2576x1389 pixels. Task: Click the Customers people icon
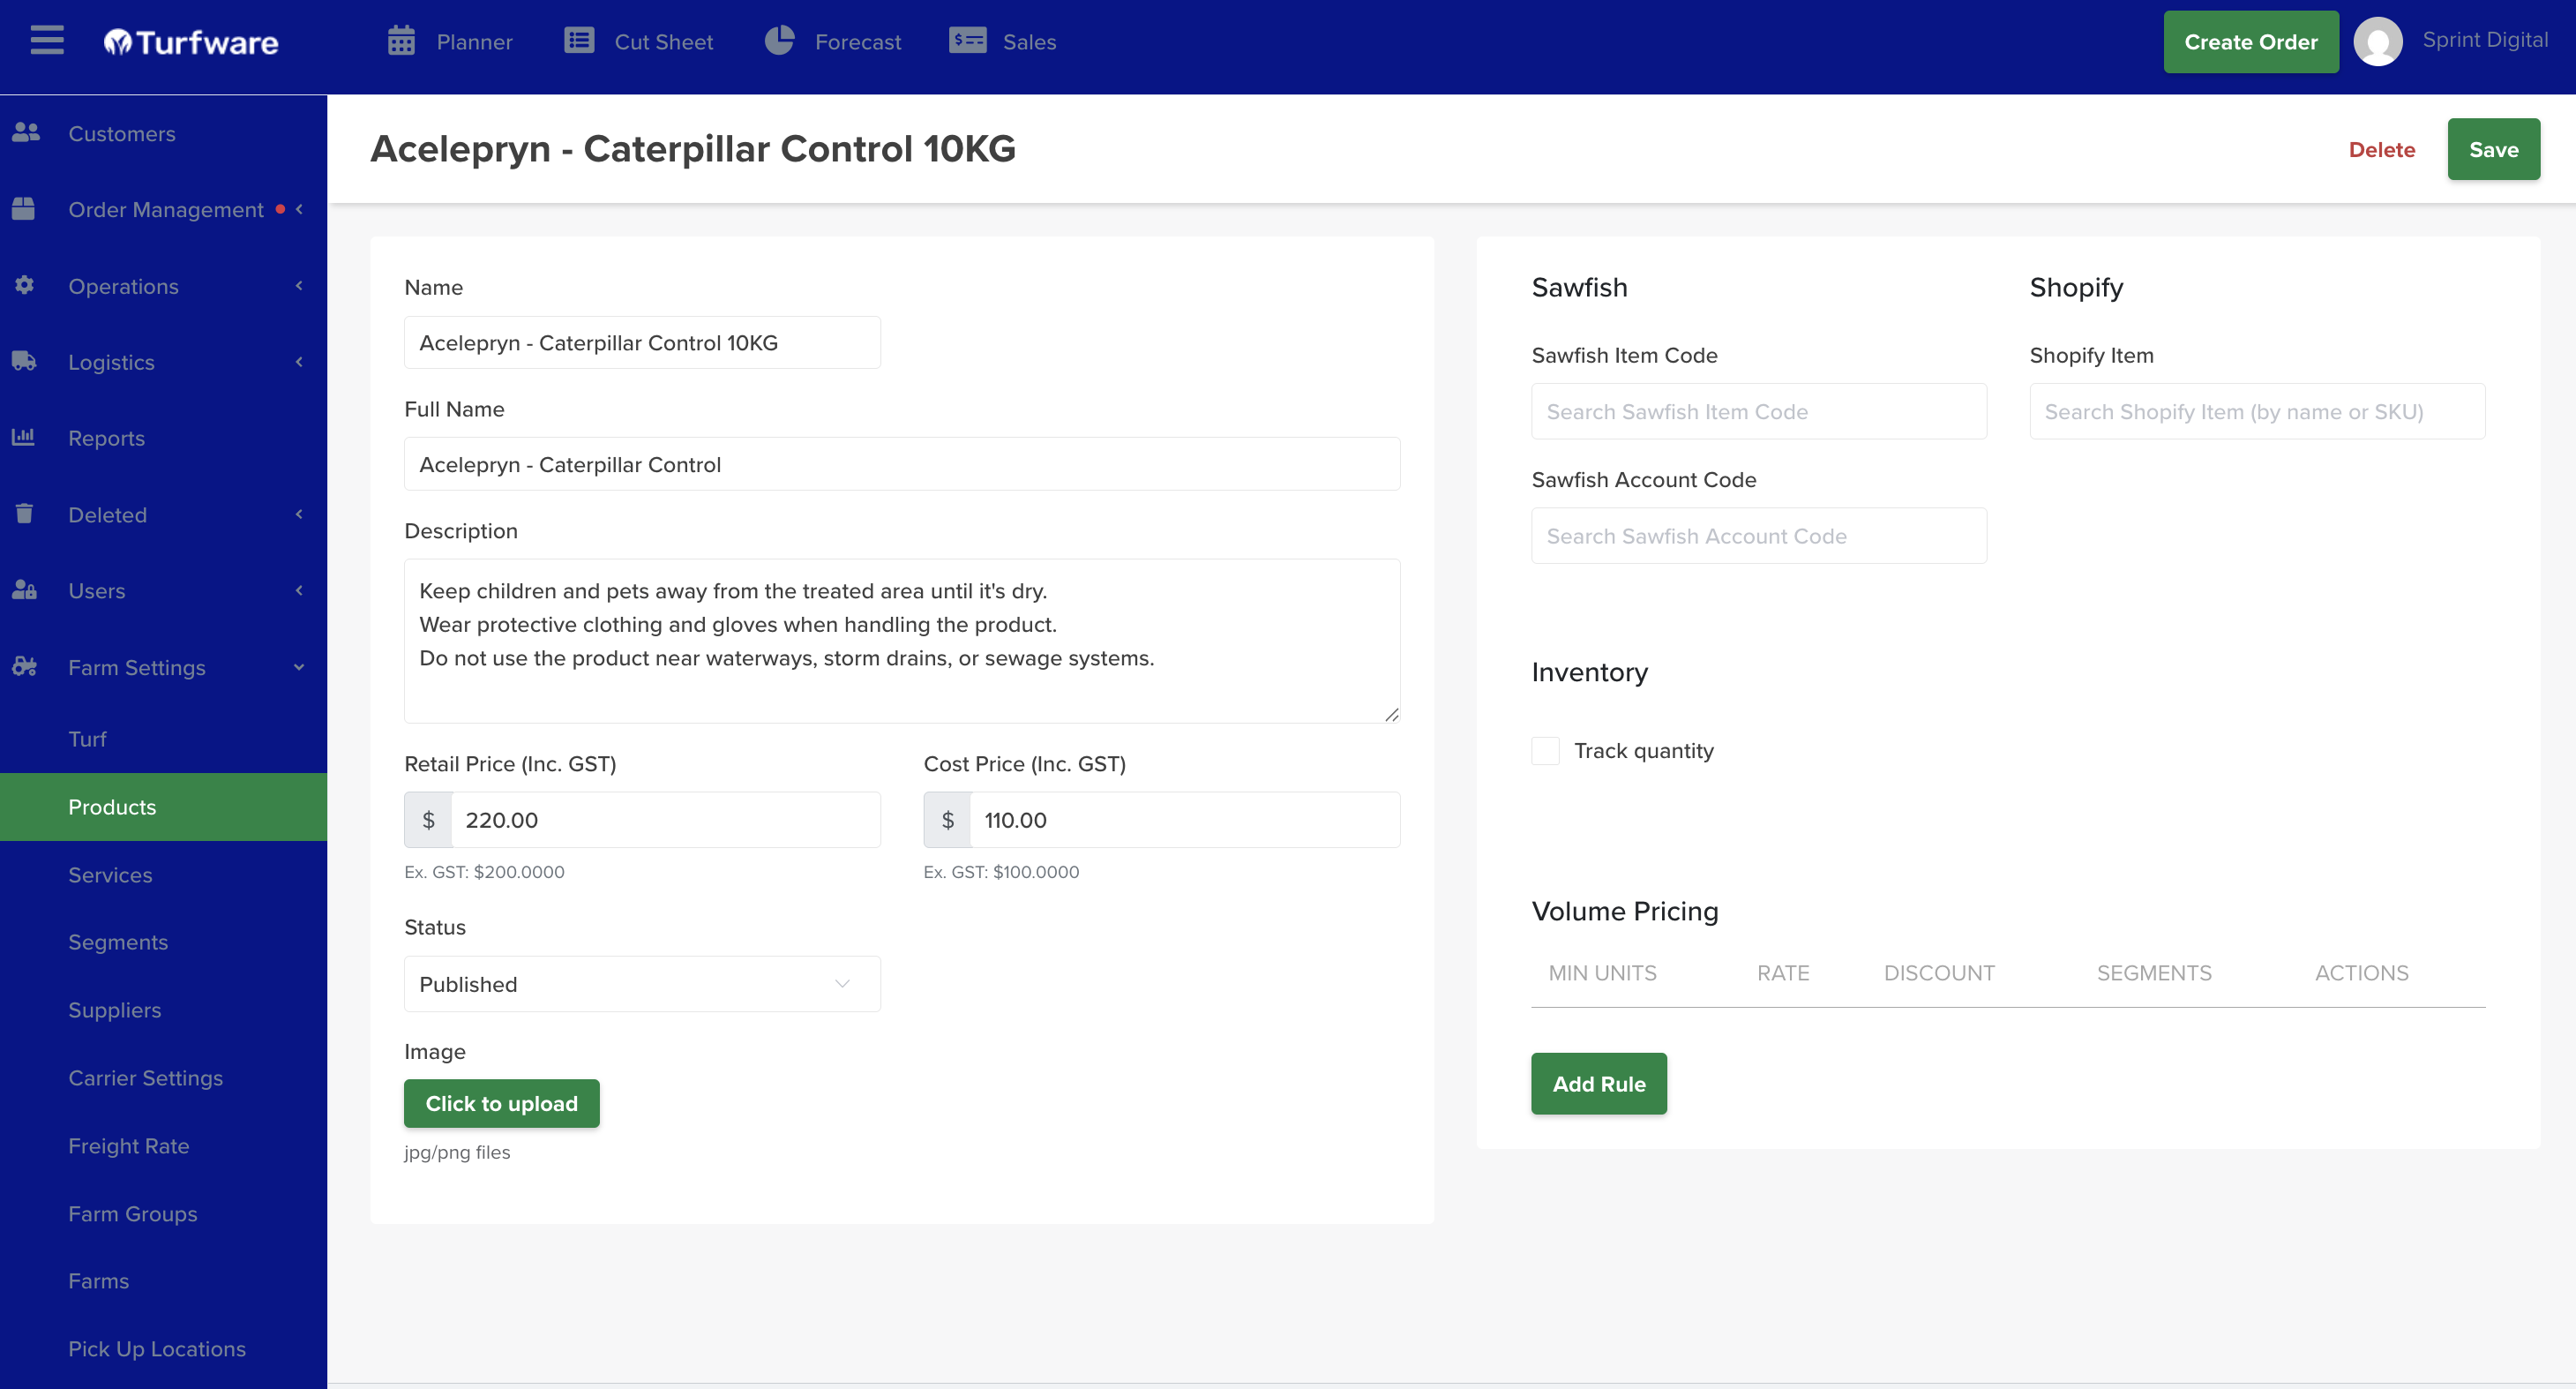(x=25, y=132)
